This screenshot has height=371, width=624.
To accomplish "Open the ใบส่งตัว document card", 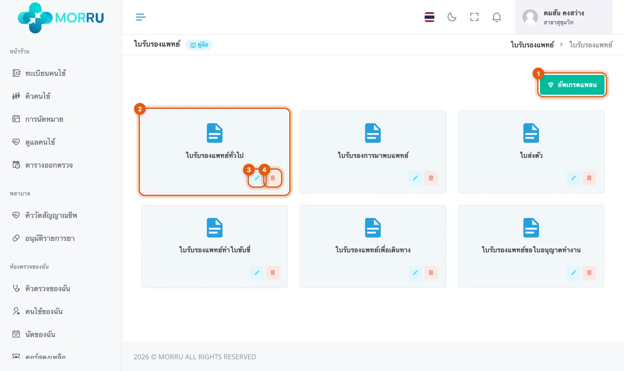I will click(531, 152).
